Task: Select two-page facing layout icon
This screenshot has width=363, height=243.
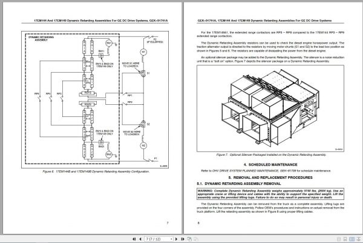Action: tap(352, 239)
